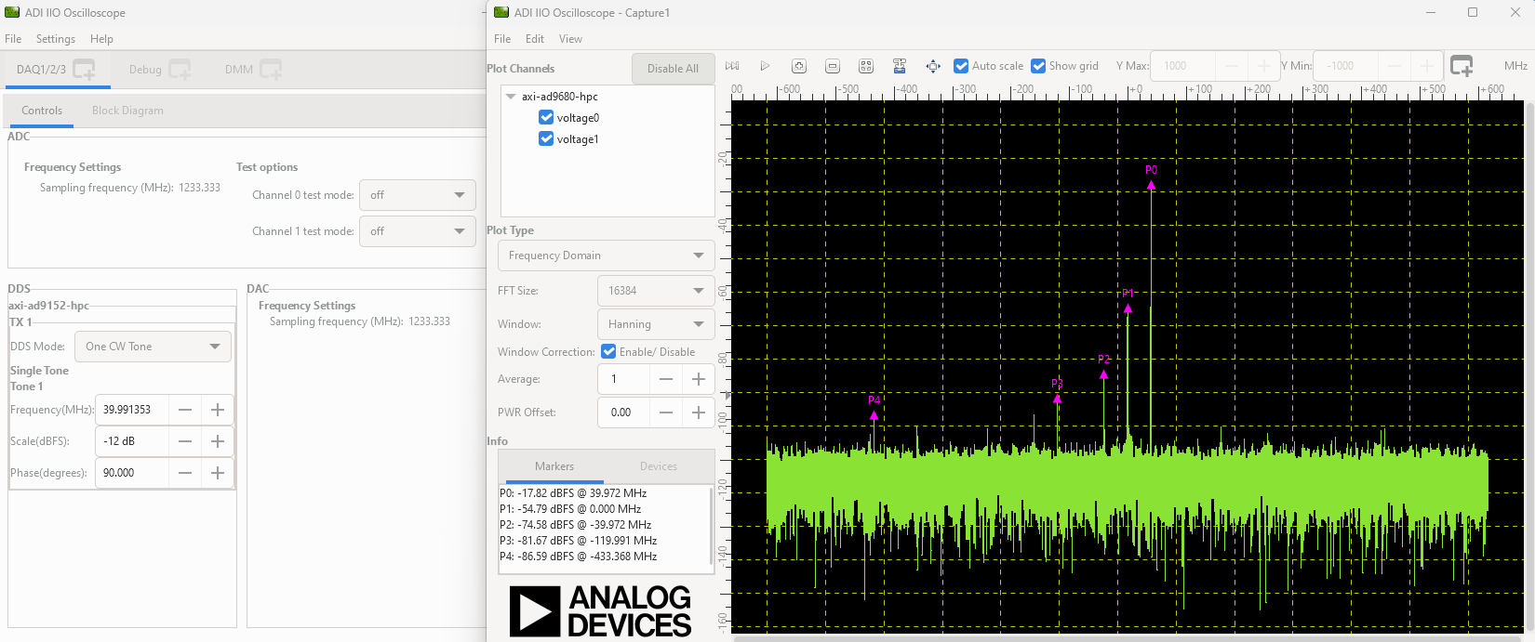Click the fullscreen arrows icon in the toolbar

pos(933,66)
